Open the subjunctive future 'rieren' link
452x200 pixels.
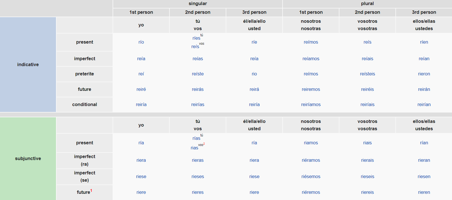pos(424,192)
